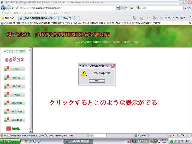
Task: Open the Page menu dropdown
Action: [165, 18]
